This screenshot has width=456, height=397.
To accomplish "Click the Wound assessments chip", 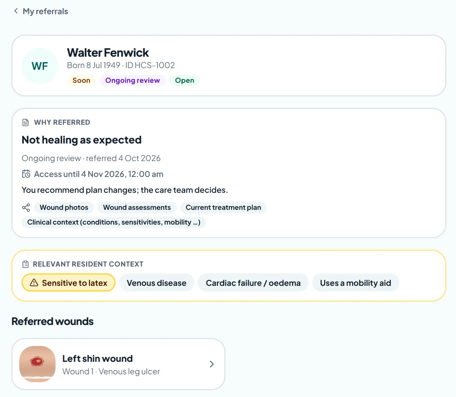I will 137,207.
